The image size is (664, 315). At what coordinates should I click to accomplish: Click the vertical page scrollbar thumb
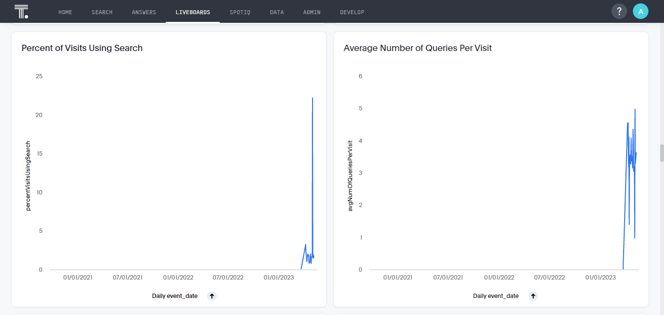(662, 153)
